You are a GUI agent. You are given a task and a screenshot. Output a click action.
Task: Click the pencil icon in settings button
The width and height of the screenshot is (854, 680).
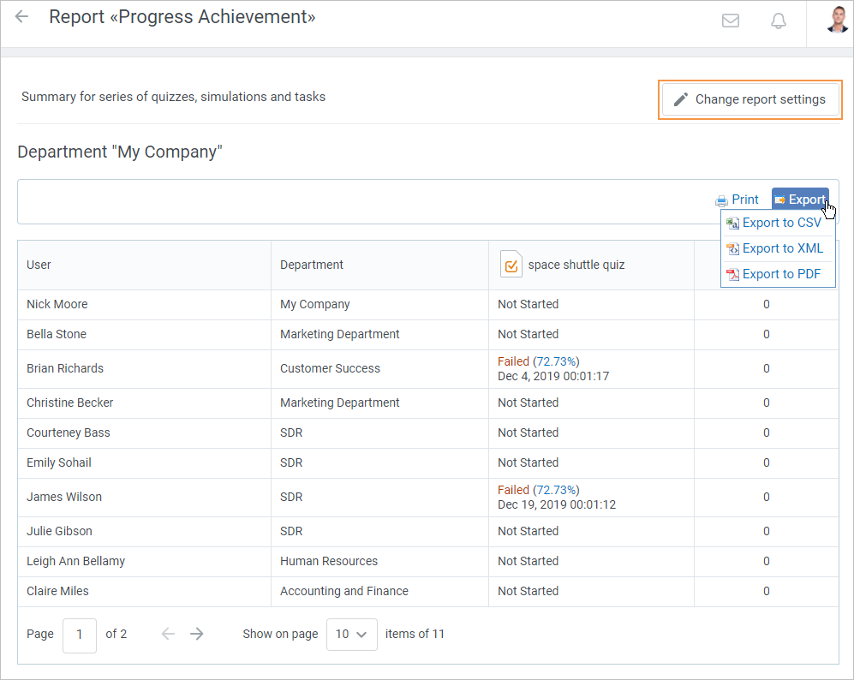tap(681, 99)
